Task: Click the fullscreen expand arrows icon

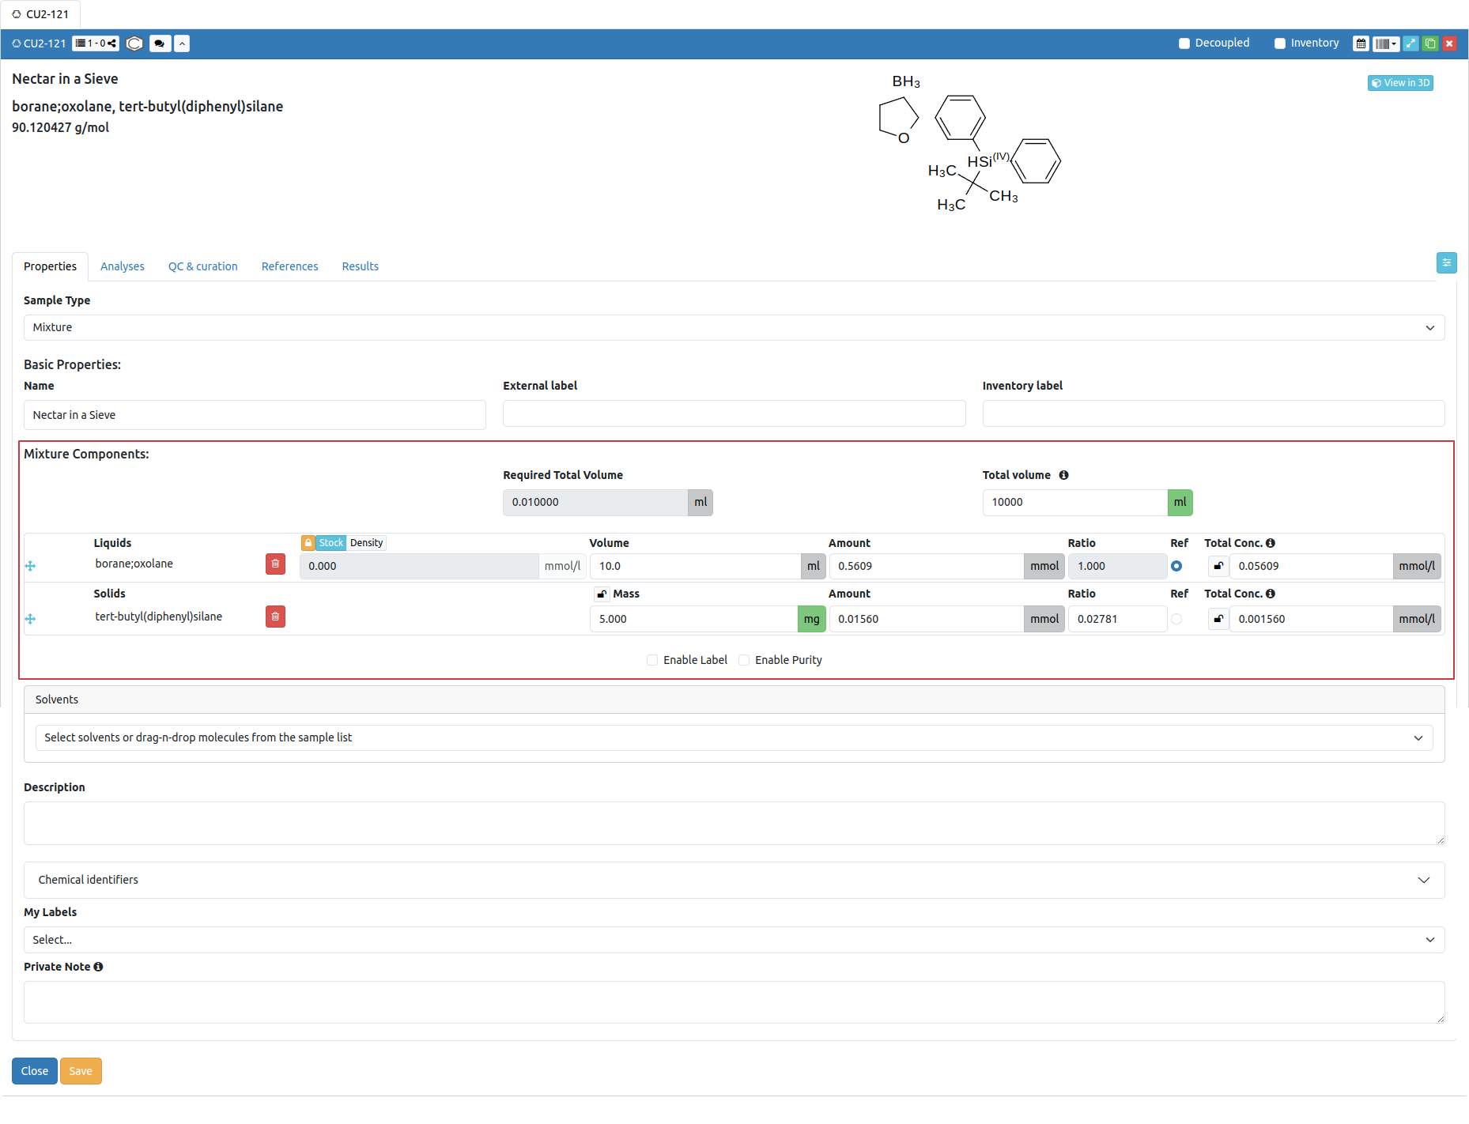Action: pos(1411,44)
